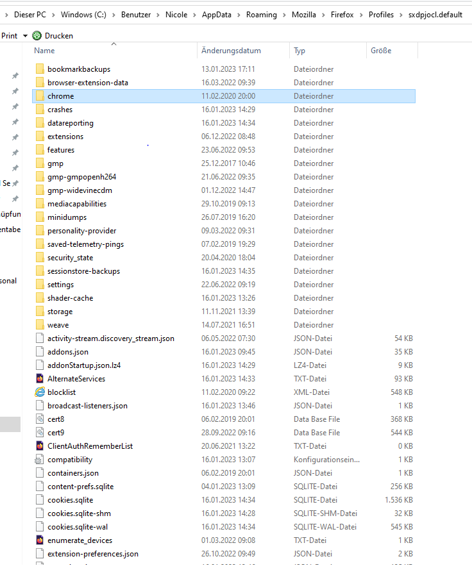
Task: Click the enumerate_devices Firefox icon
Action: point(40,540)
